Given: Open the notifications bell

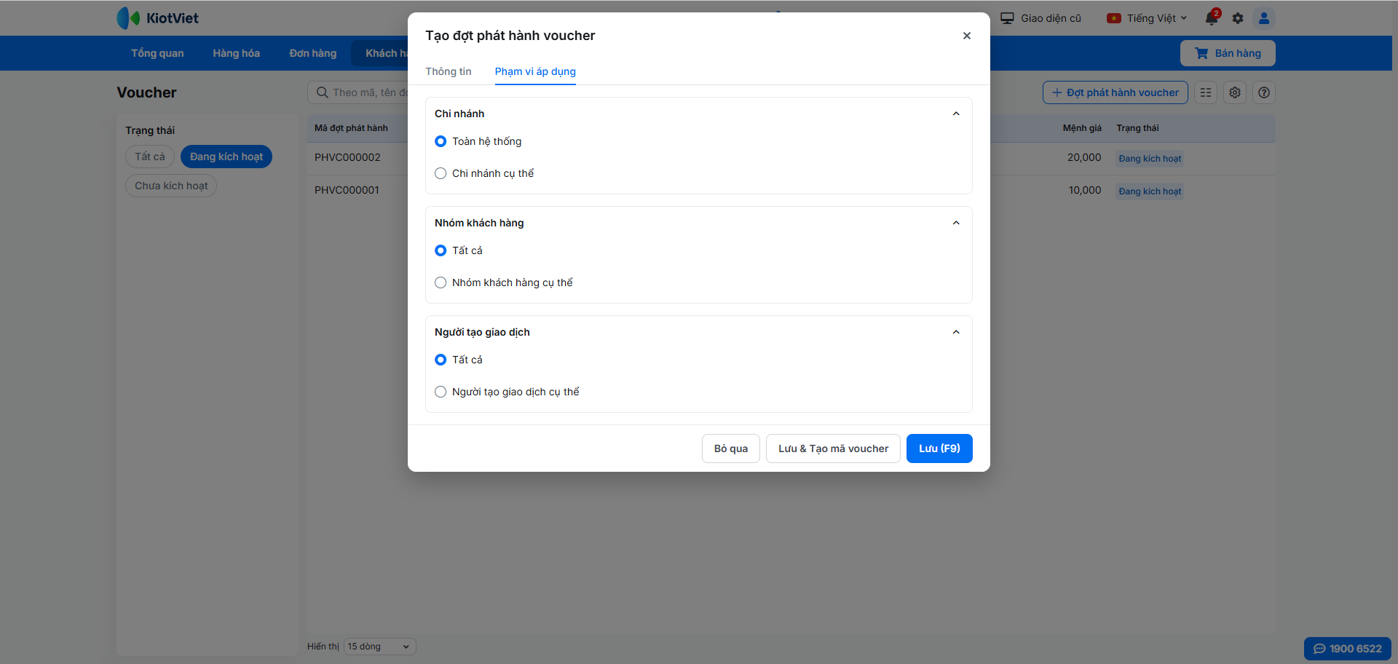Looking at the screenshot, I should (x=1212, y=18).
